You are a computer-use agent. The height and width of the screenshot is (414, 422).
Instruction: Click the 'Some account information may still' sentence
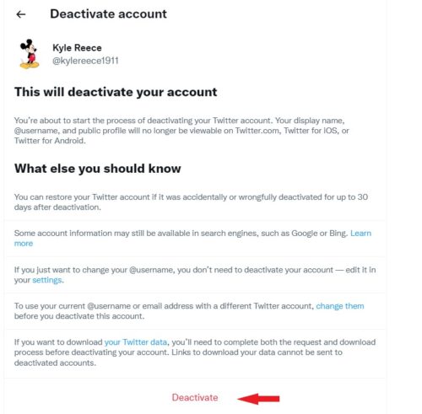click(x=181, y=234)
